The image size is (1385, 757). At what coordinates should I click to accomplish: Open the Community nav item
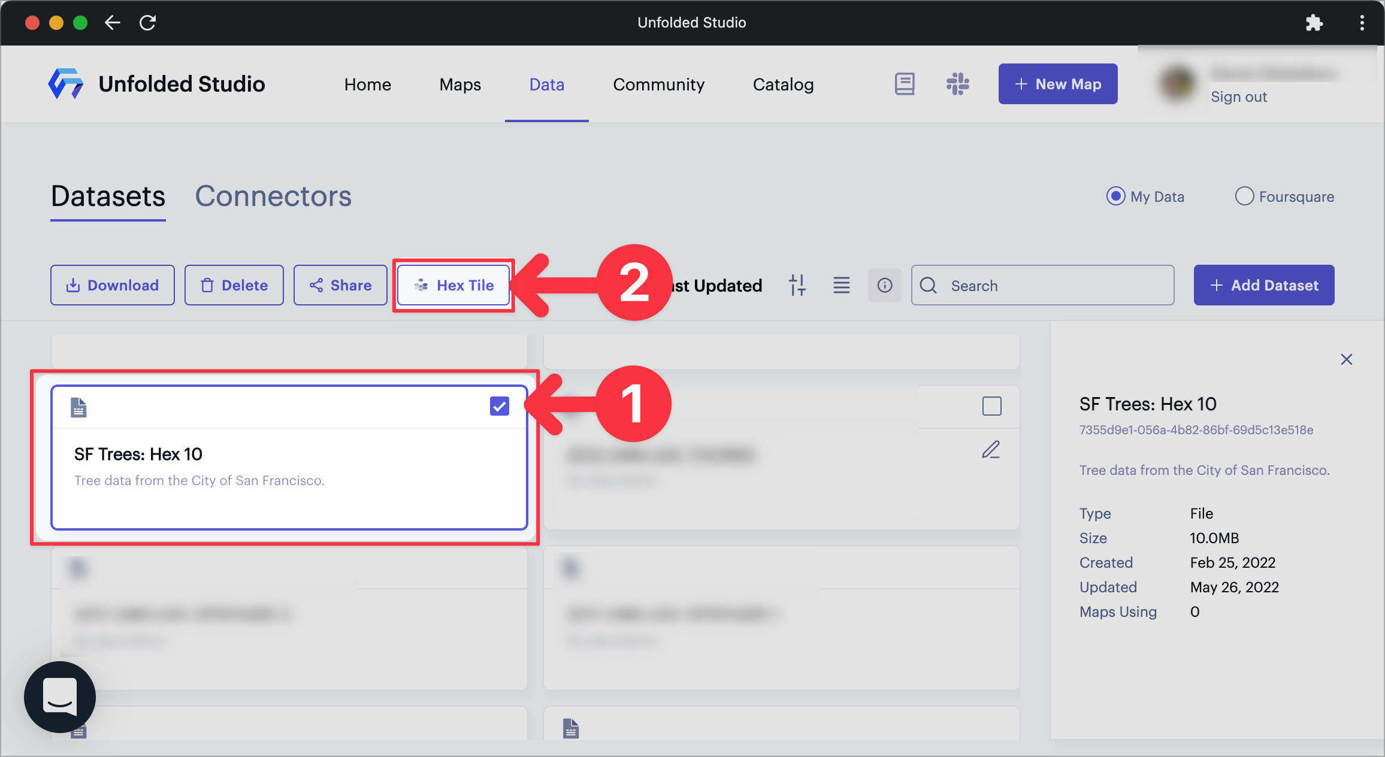pyautogui.click(x=659, y=84)
